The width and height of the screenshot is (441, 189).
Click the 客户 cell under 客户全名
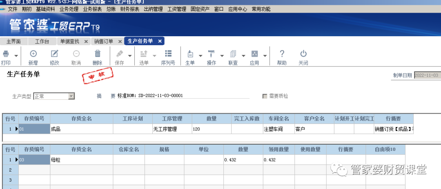(x=314, y=129)
